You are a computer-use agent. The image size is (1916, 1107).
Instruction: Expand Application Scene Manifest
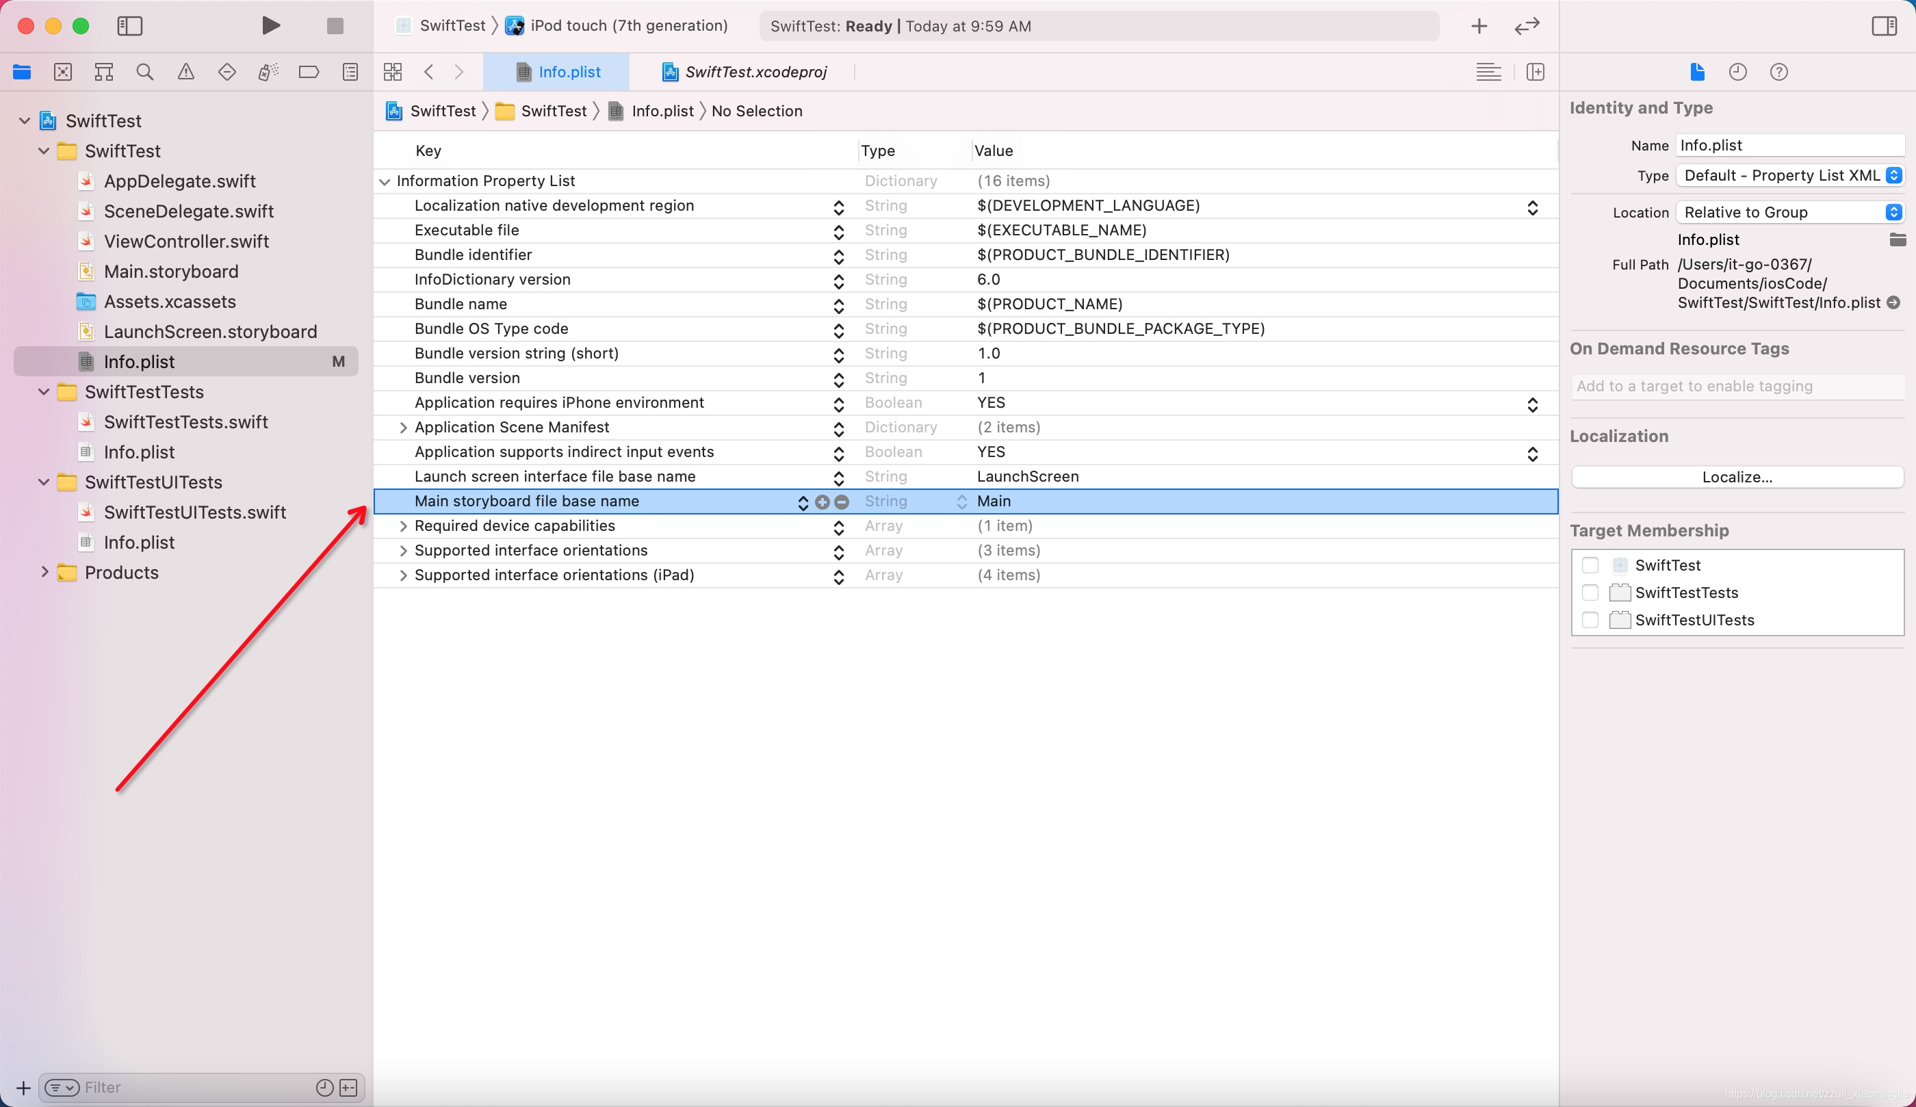pyautogui.click(x=403, y=428)
